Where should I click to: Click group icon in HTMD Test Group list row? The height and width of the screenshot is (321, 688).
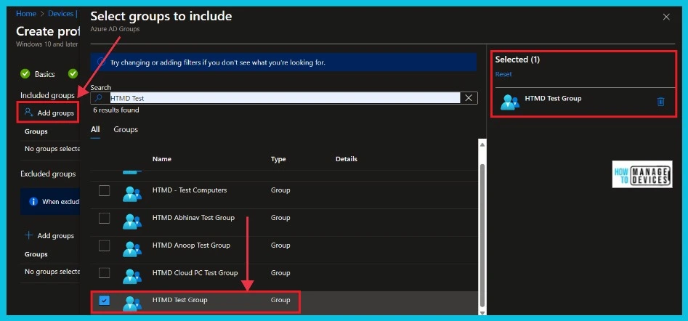(x=131, y=304)
